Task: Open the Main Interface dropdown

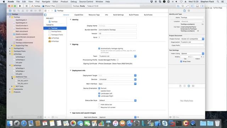Action: pos(117,84)
